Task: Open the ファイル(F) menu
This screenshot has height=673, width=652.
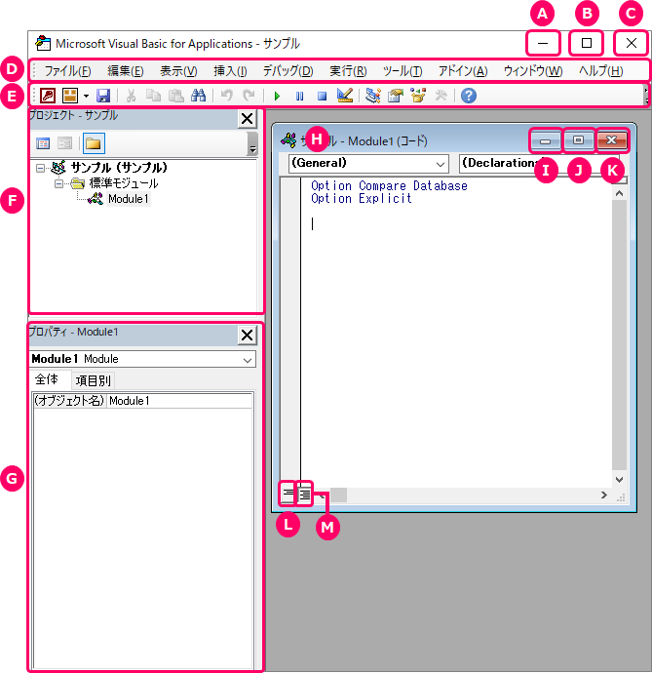Action: (x=67, y=71)
